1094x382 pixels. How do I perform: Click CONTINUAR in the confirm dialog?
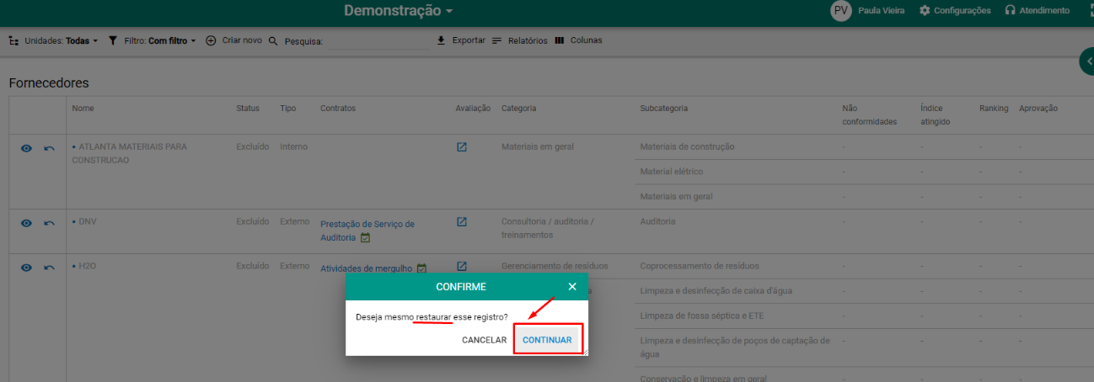pos(547,340)
